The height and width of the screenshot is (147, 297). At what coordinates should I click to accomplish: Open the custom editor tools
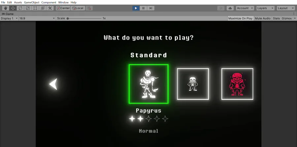click(50, 8)
